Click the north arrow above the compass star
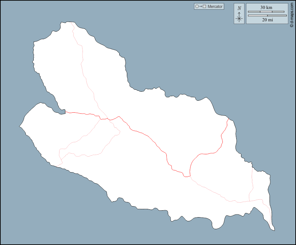 coord(239,14)
